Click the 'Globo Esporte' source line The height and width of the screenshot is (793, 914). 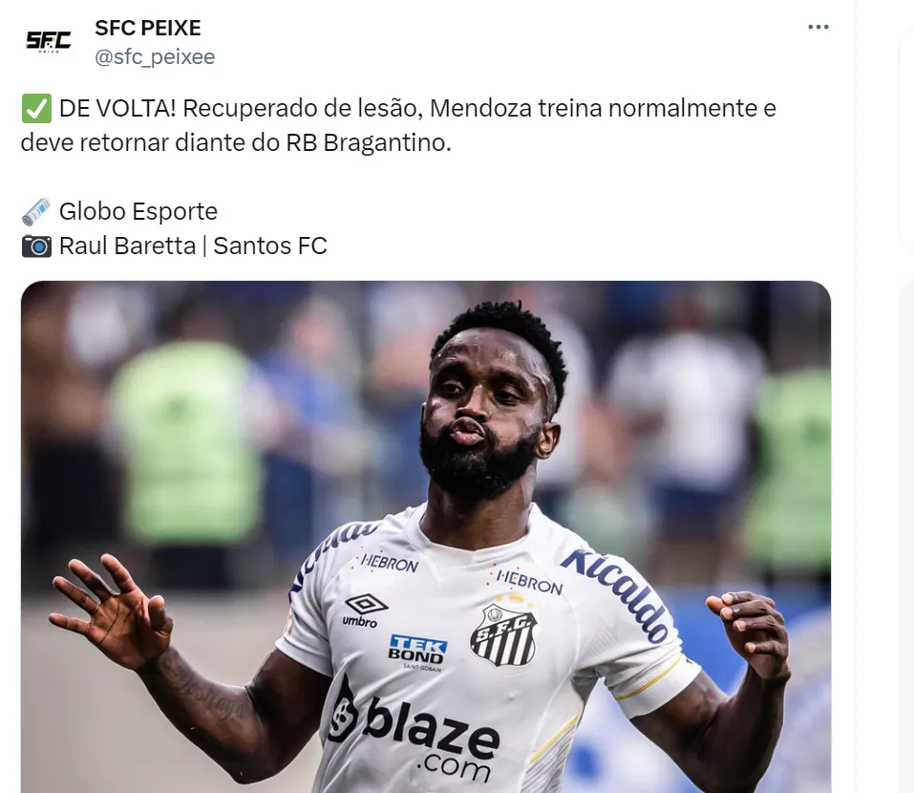tap(138, 212)
